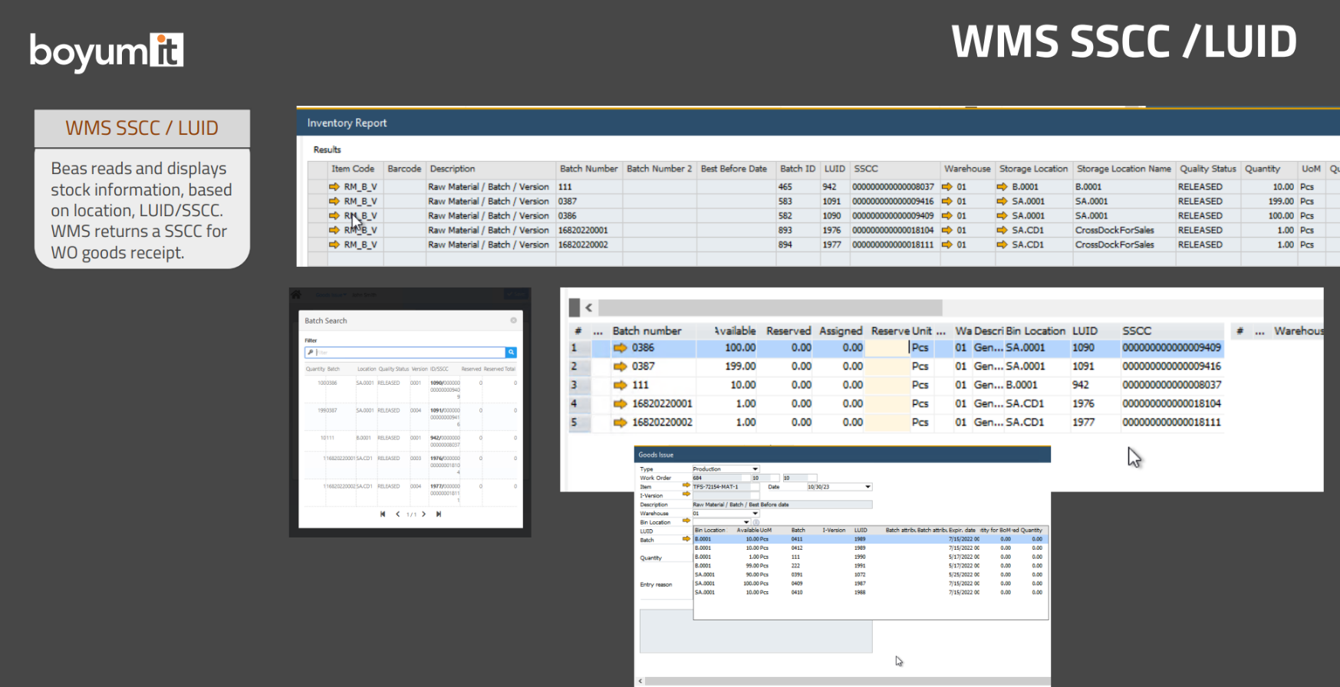Screen dimensions: 1340x687
Task: Select 942 entry in Batch Search results
Action: click(x=410, y=441)
